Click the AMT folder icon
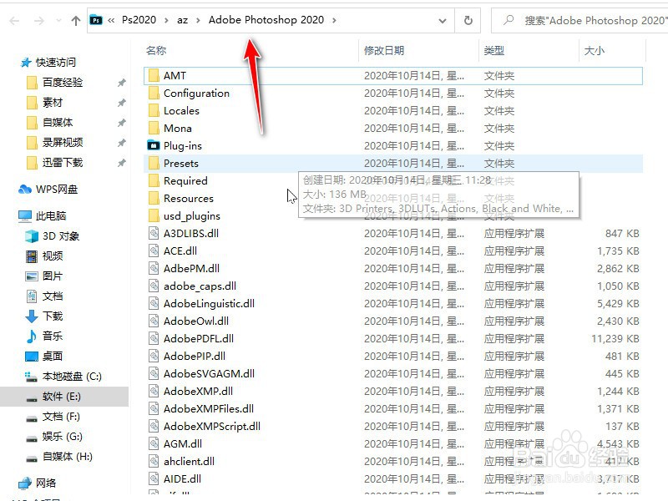 click(154, 76)
